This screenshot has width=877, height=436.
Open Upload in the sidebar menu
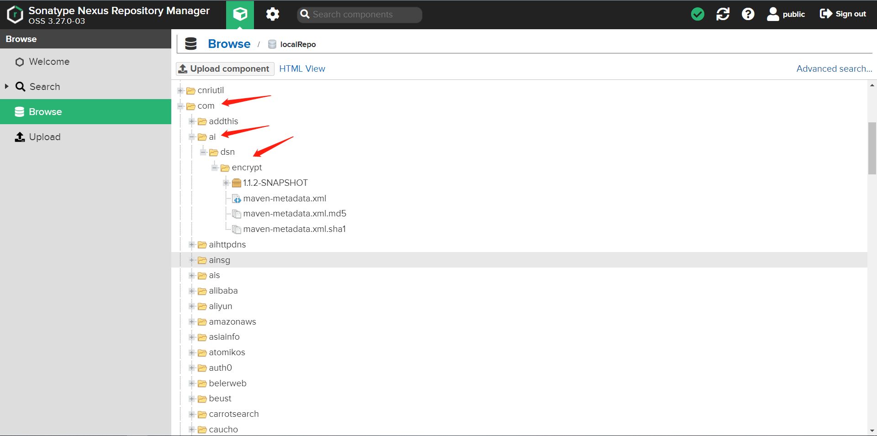pyautogui.click(x=85, y=137)
